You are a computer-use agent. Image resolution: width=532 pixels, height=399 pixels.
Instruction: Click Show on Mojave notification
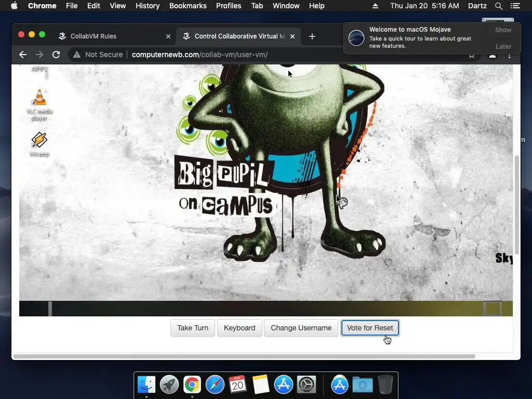503,30
